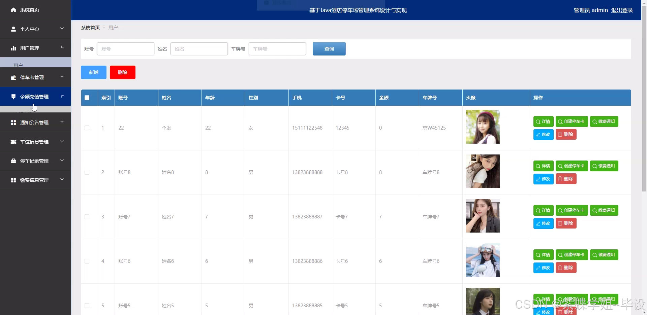Click avatar thumbnail in row 账号6
This screenshot has height=315, width=647.
pyautogui.click(x=483, y=260)
